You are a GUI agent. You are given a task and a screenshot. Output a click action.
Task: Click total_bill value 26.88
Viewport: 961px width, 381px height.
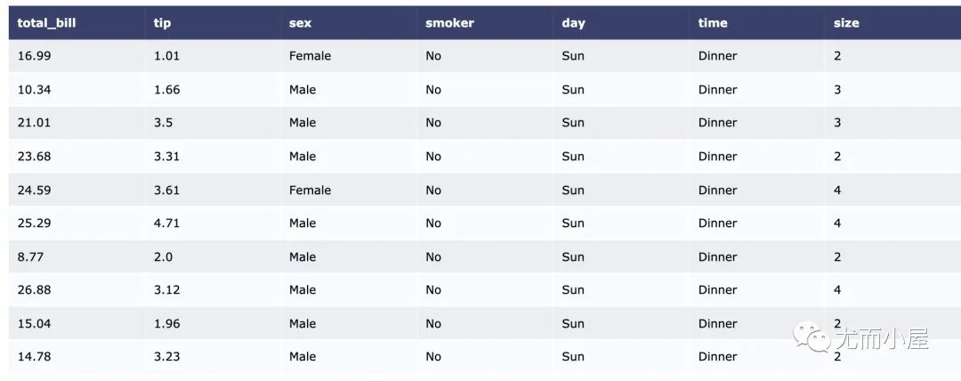[x=35, y=290]
